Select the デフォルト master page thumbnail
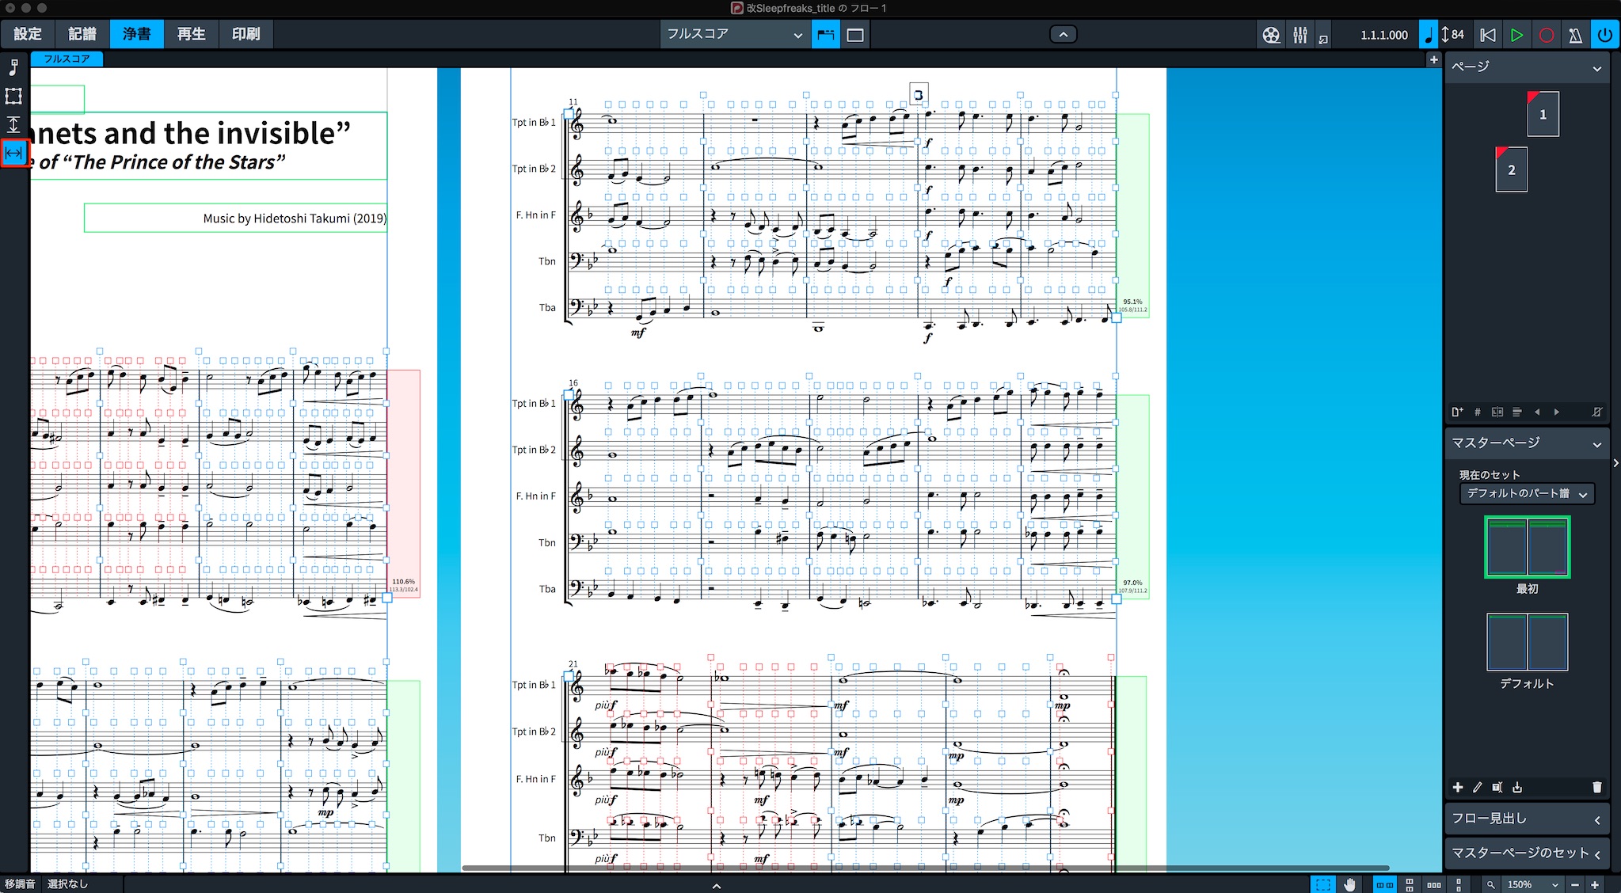This screenshot has height=893, width=1621. [x=1527, y=642]
